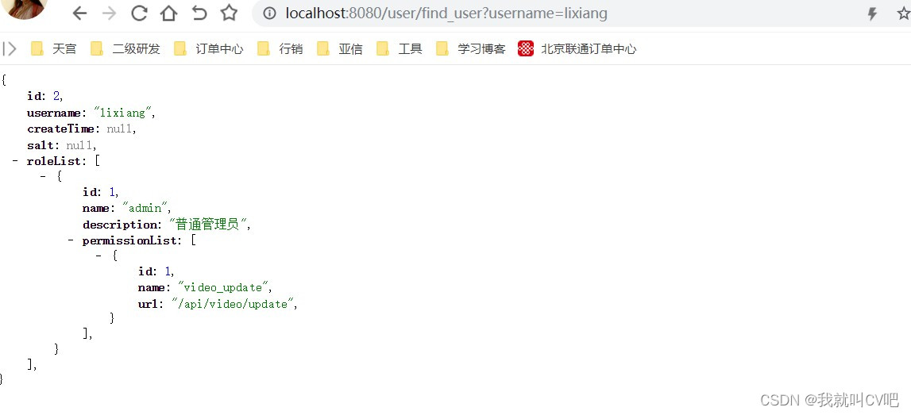Select the description value "普通管理员"

pyautogui.click(x=209, y=224)
